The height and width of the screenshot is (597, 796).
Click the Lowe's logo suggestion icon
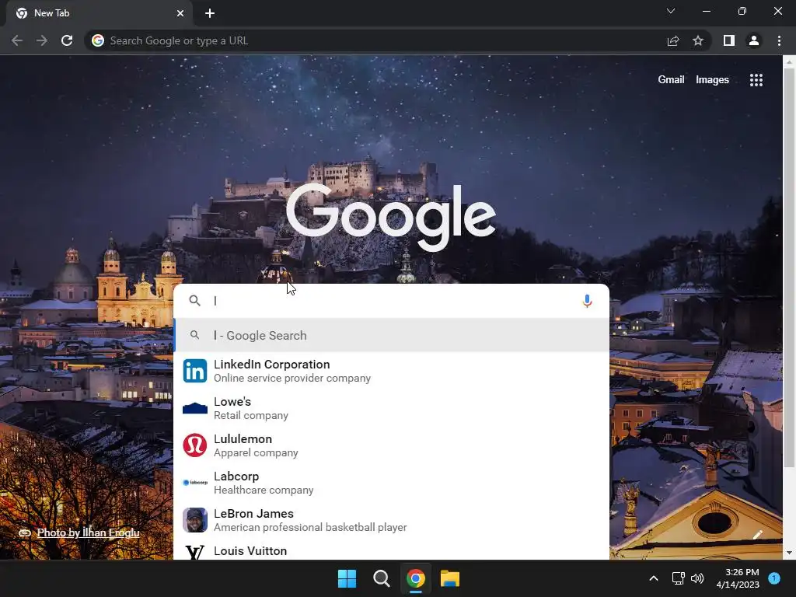coord(195,408)
